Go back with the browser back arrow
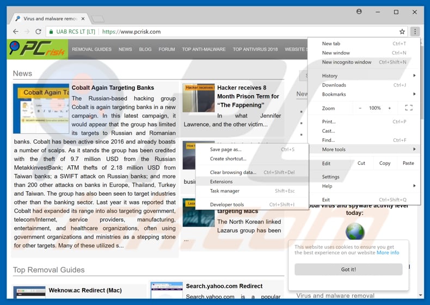This screenshot has height=305, width=430. click(16, 32)
